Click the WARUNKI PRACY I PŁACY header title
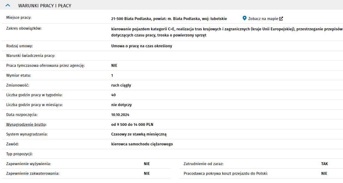 [45, 6]
